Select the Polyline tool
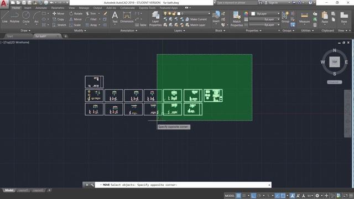This screenshot has width=354, height=199. click(x=14, y=17)
